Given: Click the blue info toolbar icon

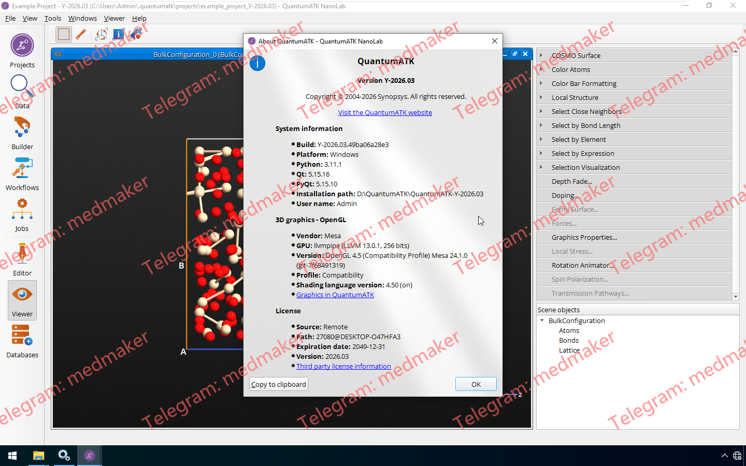Looking at the screenshot, I should point(119,34).
